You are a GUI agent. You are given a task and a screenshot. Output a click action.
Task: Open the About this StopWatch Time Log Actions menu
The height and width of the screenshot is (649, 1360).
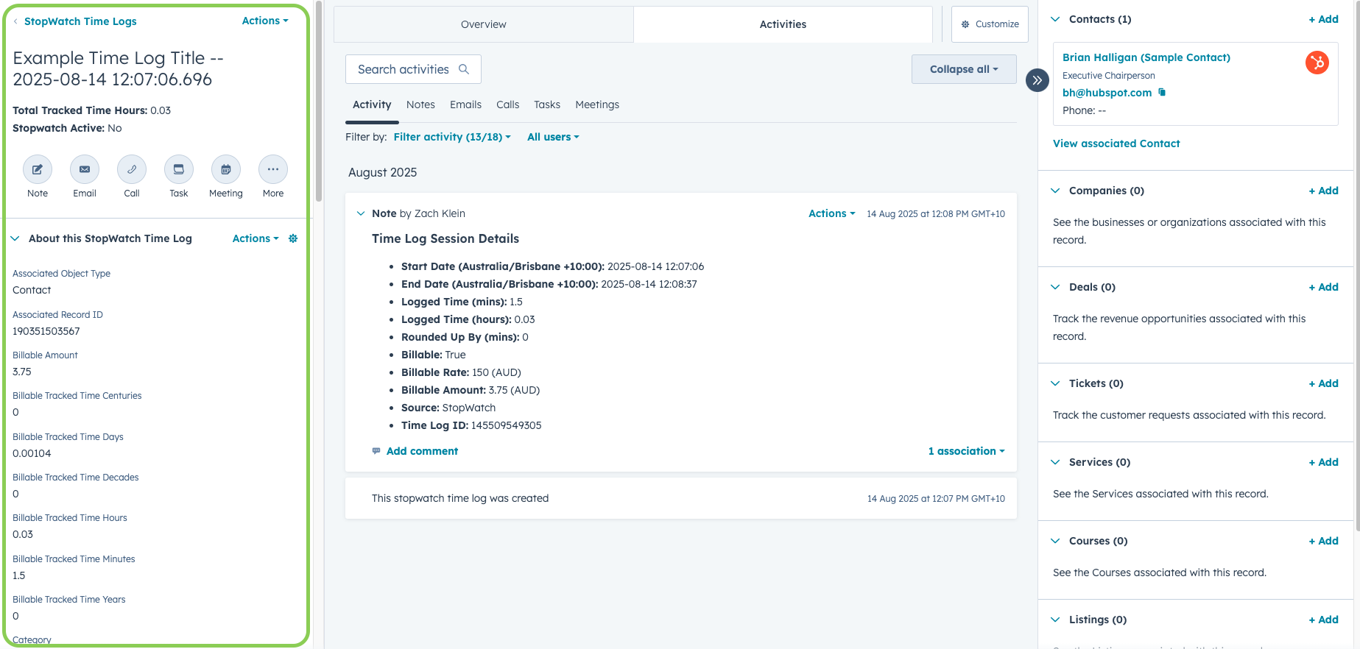tap(256, 238)
